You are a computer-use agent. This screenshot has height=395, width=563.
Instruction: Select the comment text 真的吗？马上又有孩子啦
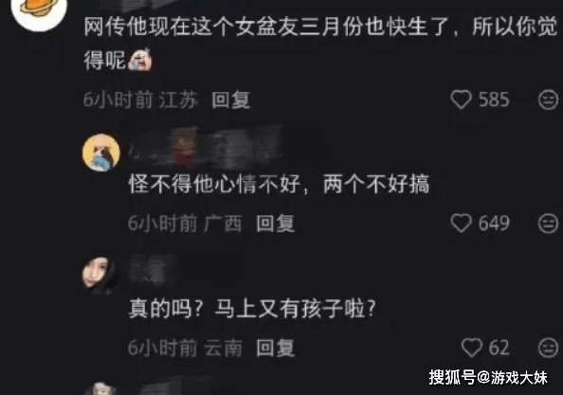point(252,308)
